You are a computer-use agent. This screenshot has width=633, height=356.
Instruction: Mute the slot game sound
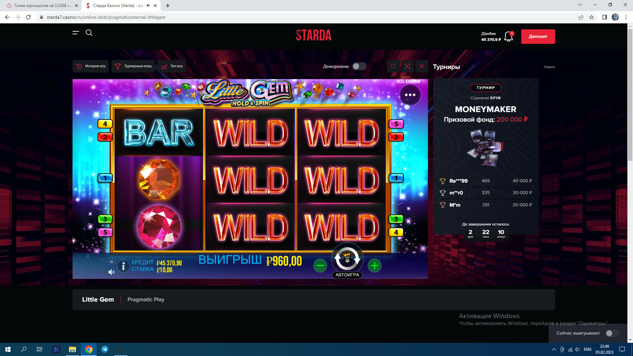pos(111,272)
